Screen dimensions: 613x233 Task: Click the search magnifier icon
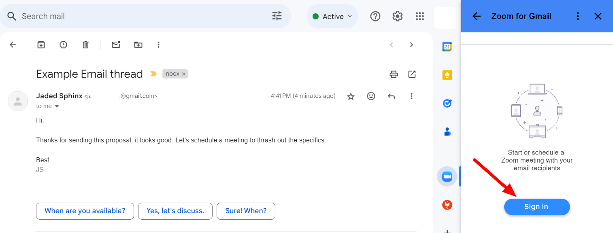click(12, 16)
